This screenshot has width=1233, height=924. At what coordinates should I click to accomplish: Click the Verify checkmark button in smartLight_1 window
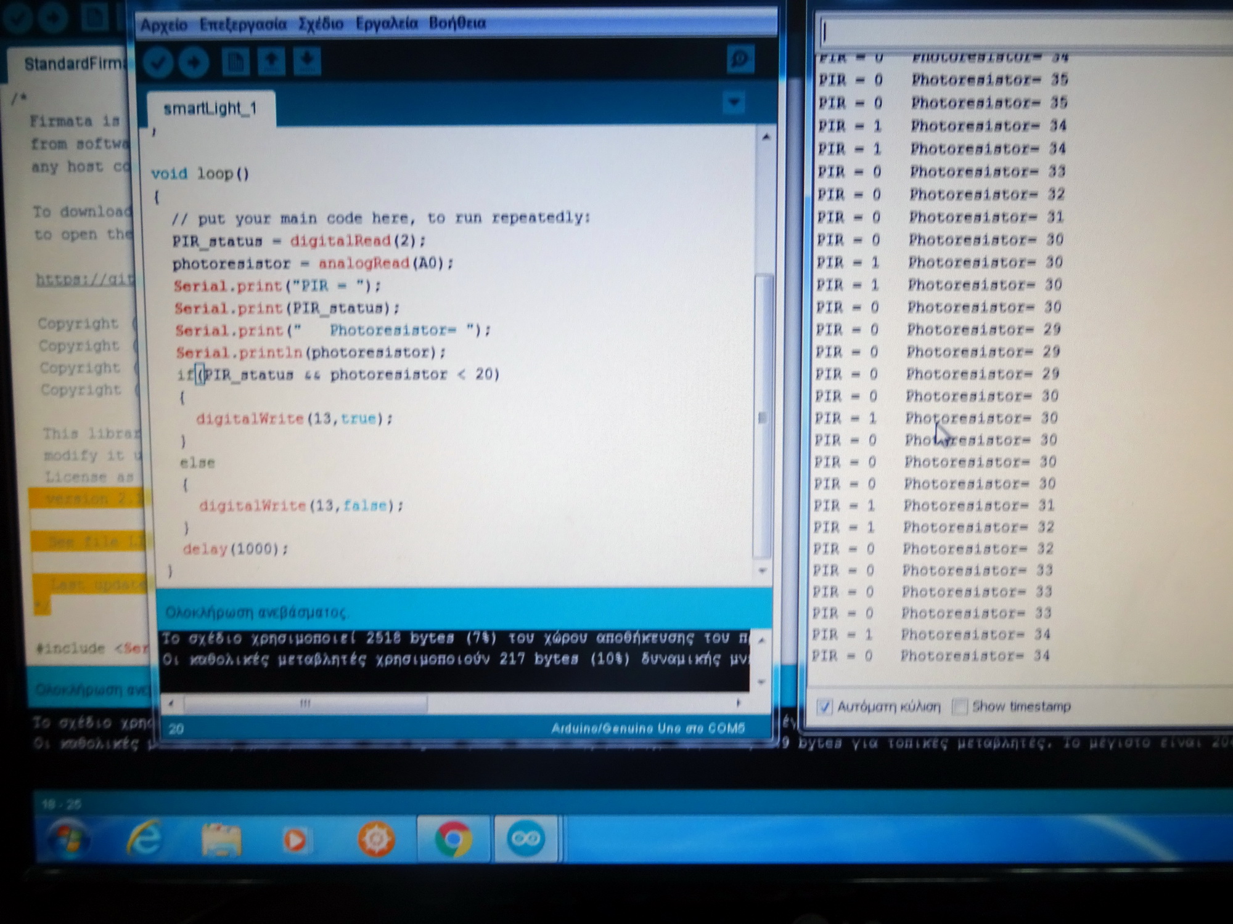point(158,62)
